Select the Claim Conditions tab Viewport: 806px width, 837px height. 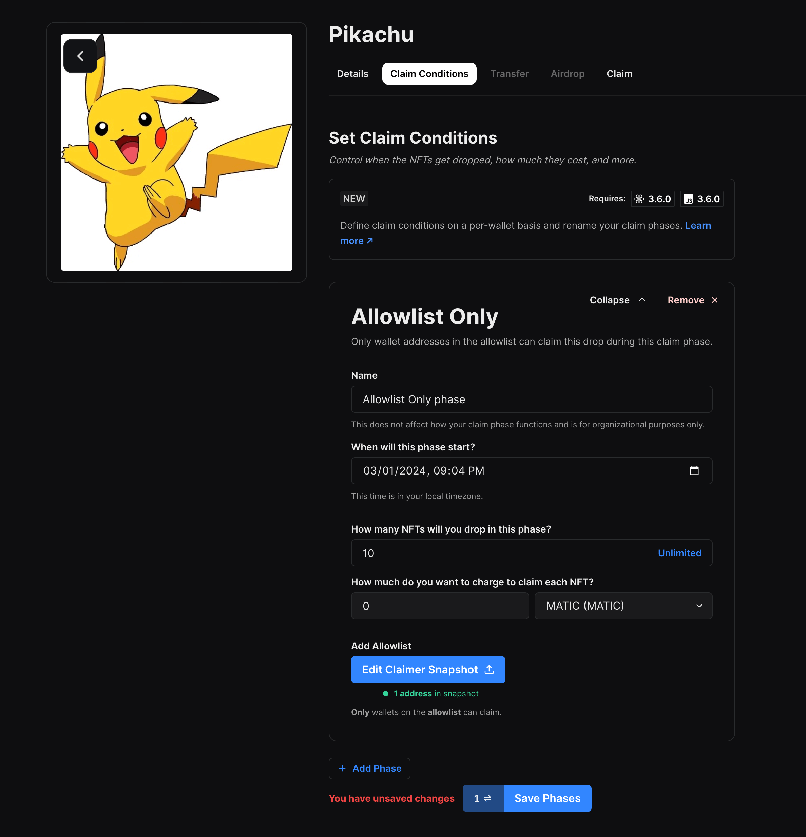[429, 74]
